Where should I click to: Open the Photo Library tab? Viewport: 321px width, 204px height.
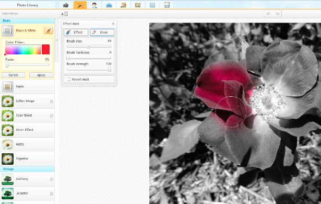28,5
